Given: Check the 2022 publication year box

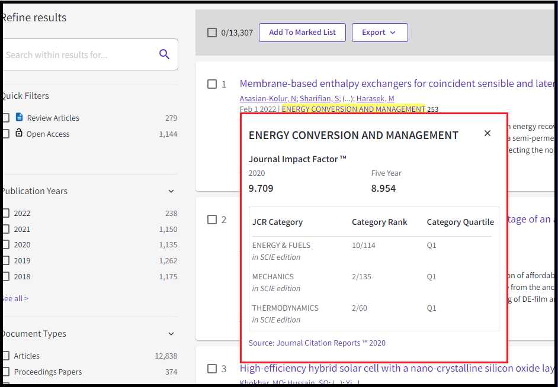Looking at the screenshot, I should point(6,213).
